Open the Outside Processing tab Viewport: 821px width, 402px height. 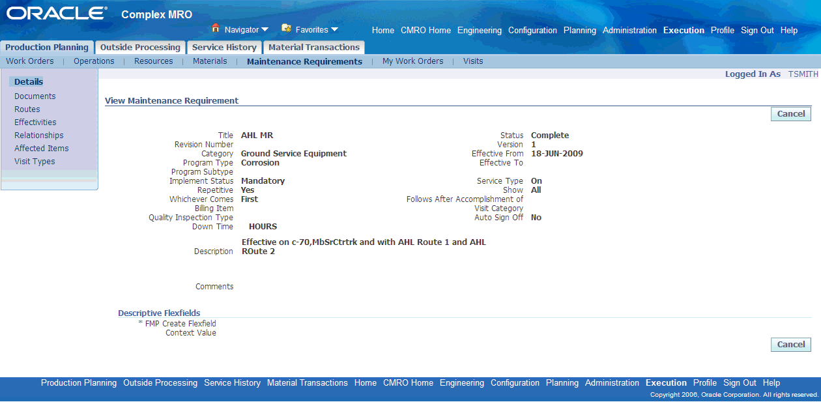(140, 48)
